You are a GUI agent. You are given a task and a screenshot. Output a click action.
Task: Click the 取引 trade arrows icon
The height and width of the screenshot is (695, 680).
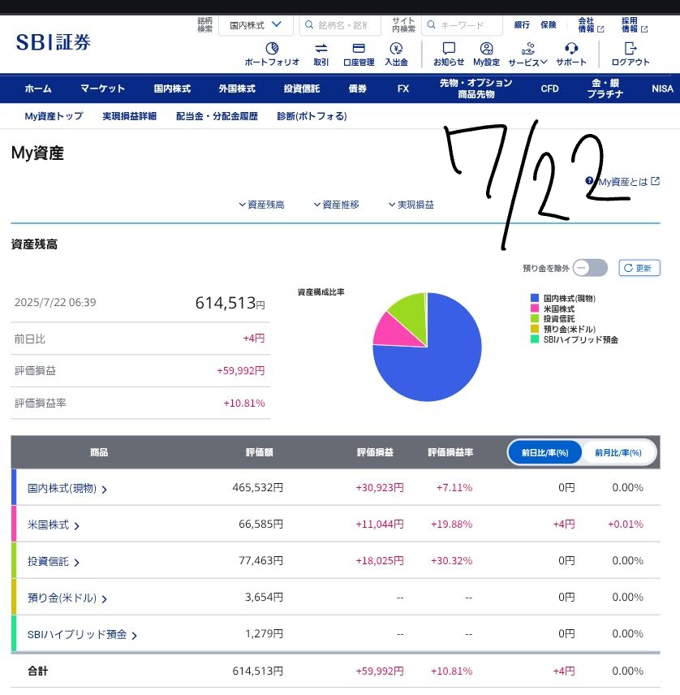321,48
